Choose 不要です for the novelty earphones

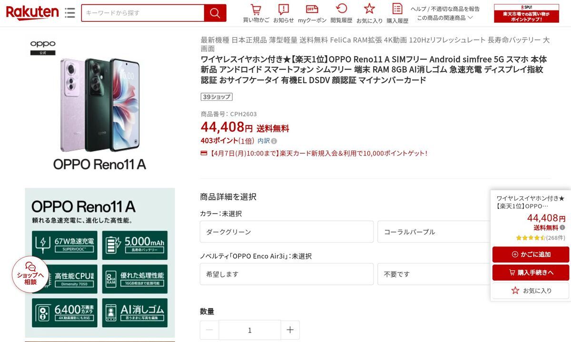433,274
